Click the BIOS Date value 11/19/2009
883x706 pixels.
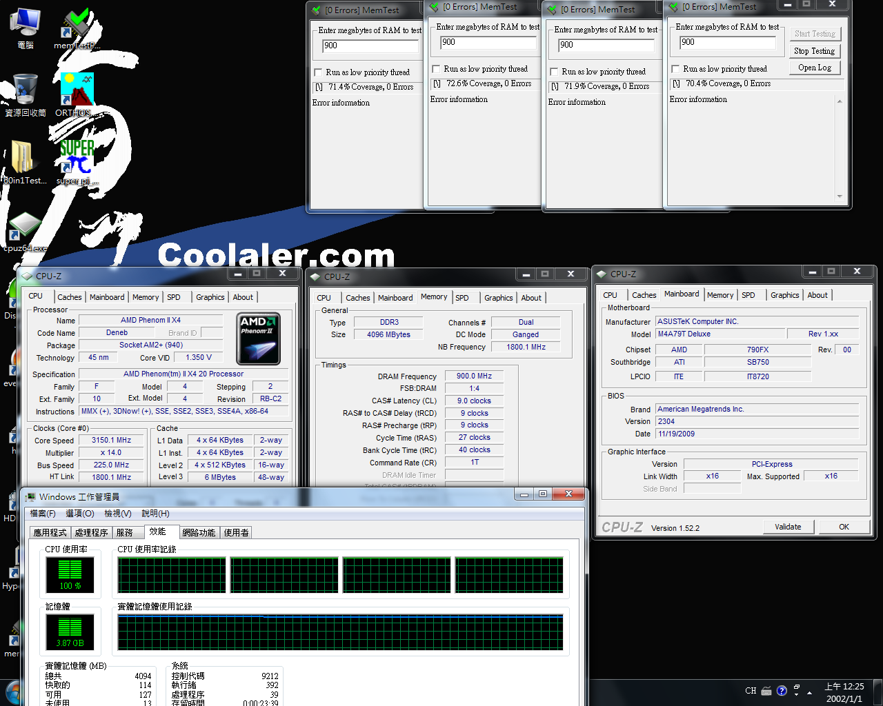tap(757, 434)
